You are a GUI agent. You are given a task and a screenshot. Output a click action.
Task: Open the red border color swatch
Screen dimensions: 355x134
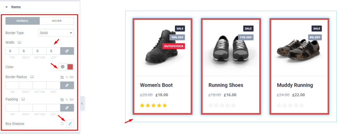click(x=70, y=67)
